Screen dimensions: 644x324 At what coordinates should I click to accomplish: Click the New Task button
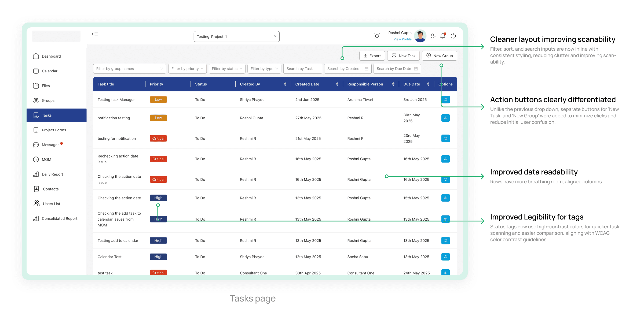click(x=404, y=56)
